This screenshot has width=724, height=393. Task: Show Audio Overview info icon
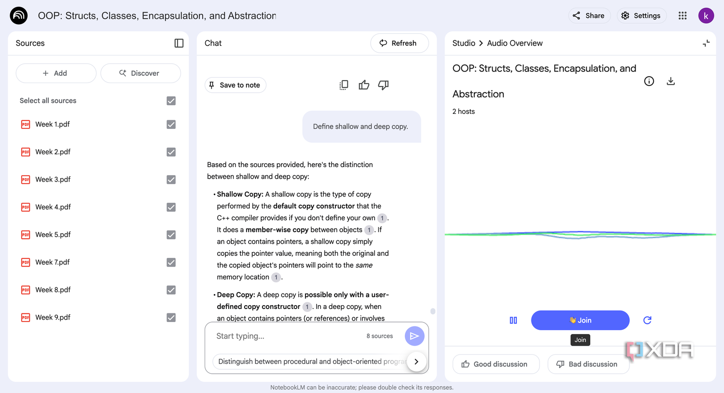(649, 81)
